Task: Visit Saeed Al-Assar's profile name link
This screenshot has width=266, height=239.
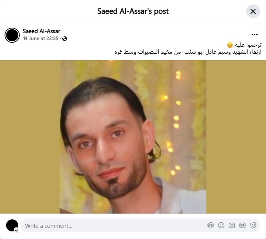Action: pyautogui.click(x=41, y=31)
